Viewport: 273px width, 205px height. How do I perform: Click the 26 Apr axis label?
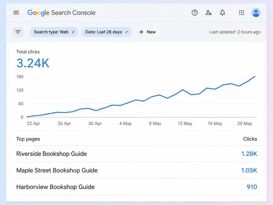tap(64, 123)
